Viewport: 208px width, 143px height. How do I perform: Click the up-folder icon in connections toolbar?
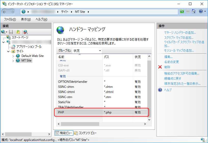[x=18, y=32]
